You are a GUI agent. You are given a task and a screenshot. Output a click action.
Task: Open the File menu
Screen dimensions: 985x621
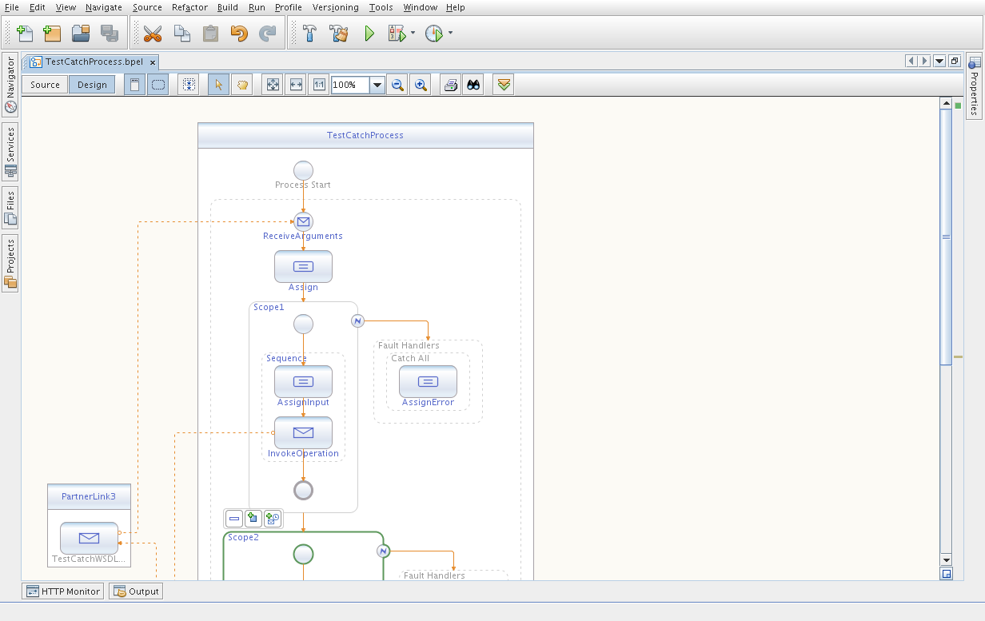12,7
